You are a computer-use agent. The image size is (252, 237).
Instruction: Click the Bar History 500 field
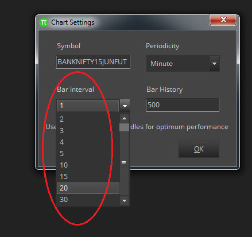pos(183,105)
